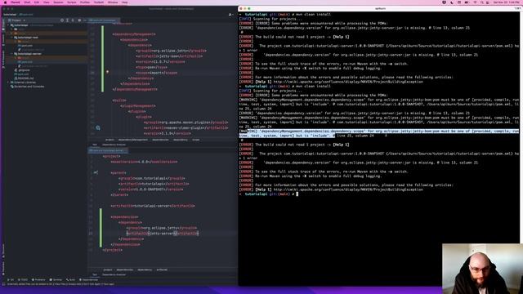Click the highlighted WARNING line in terminal
The width and height of the screenshot is (523, 294).
click(x=379, y=133)
